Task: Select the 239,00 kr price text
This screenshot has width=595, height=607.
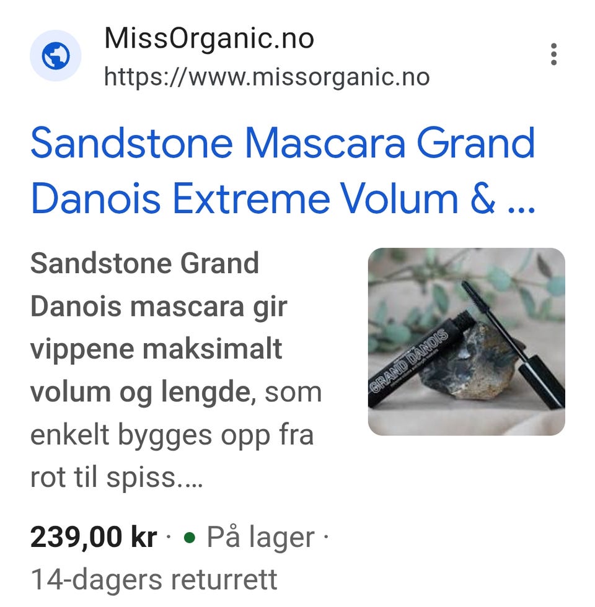Action: pyautogui.click(x=94, y=538)
